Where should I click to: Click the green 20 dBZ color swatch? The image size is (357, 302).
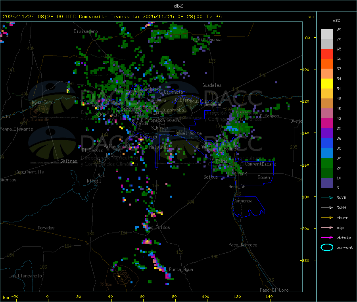[327, 163]
